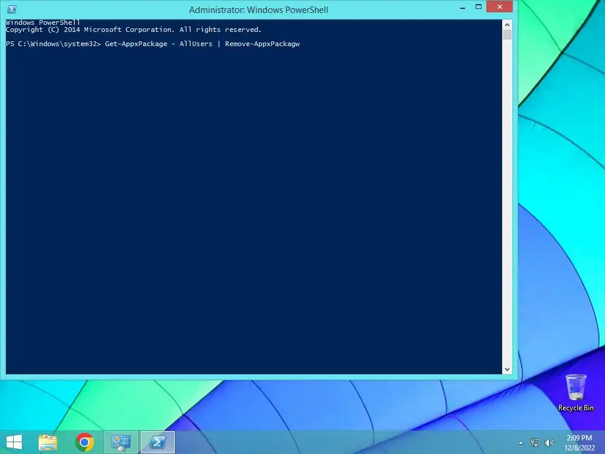Launch Google Chrome from the taskbar
Viewport: 605px width, 454px height.
[84, 442]
